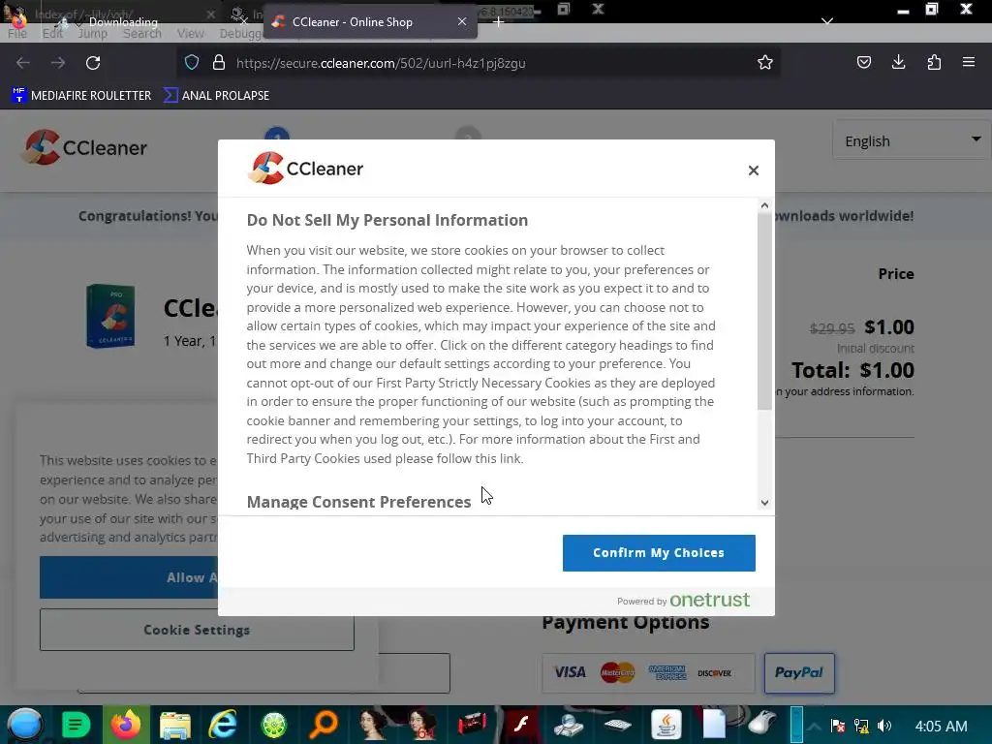This screenshot has height=744, width=992.
Task: Open the volume speaker tray icon
Action: [884, 726]
